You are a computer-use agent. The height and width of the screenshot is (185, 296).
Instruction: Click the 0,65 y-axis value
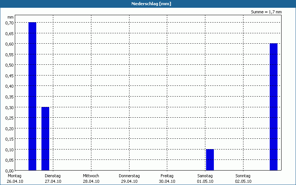(10, 34)
